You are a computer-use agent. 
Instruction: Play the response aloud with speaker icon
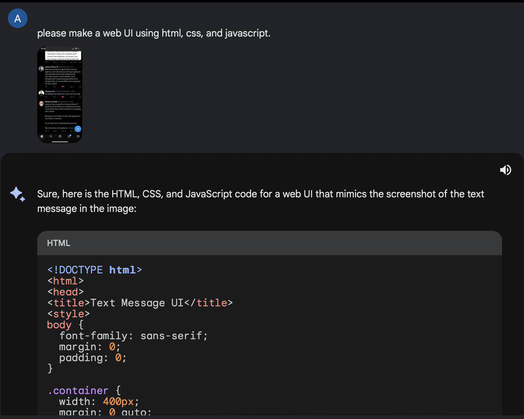coord(505,170)
